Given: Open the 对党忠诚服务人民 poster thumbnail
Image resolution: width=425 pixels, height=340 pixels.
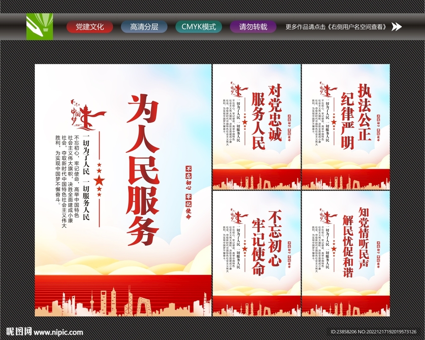Looking at the screenshot, I should 255,127.
